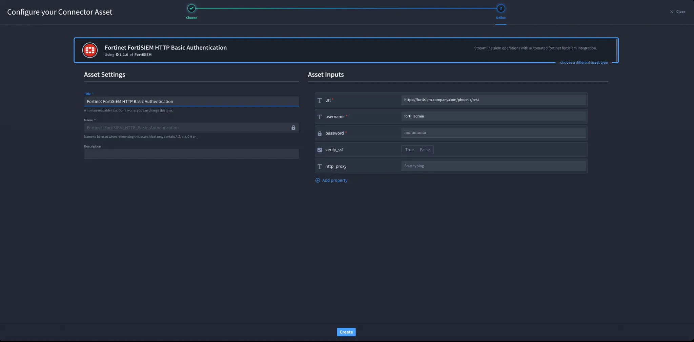The height and width of the screenshot is (342, 694).
Task: Click the version icon next to 1.1.0
Action: pyautogui.click(x=117, y=55)
